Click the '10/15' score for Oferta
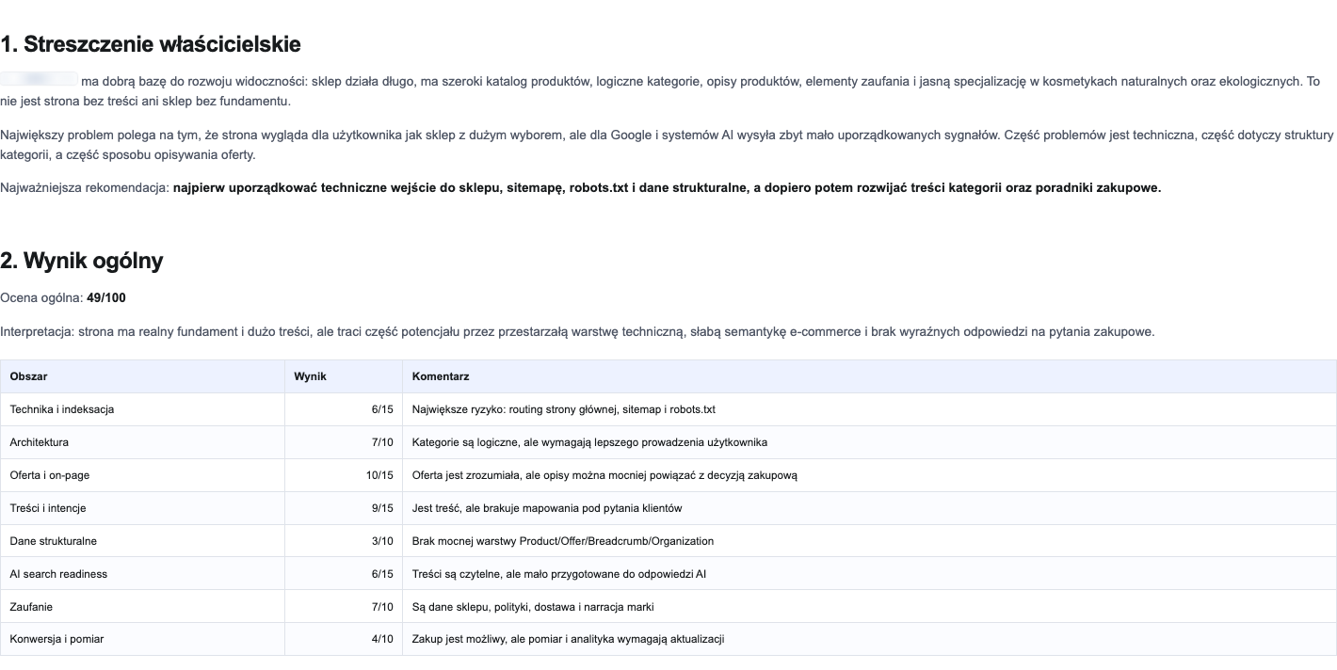1337x670 pixels. pyautogui.click(x=379, y=475)
